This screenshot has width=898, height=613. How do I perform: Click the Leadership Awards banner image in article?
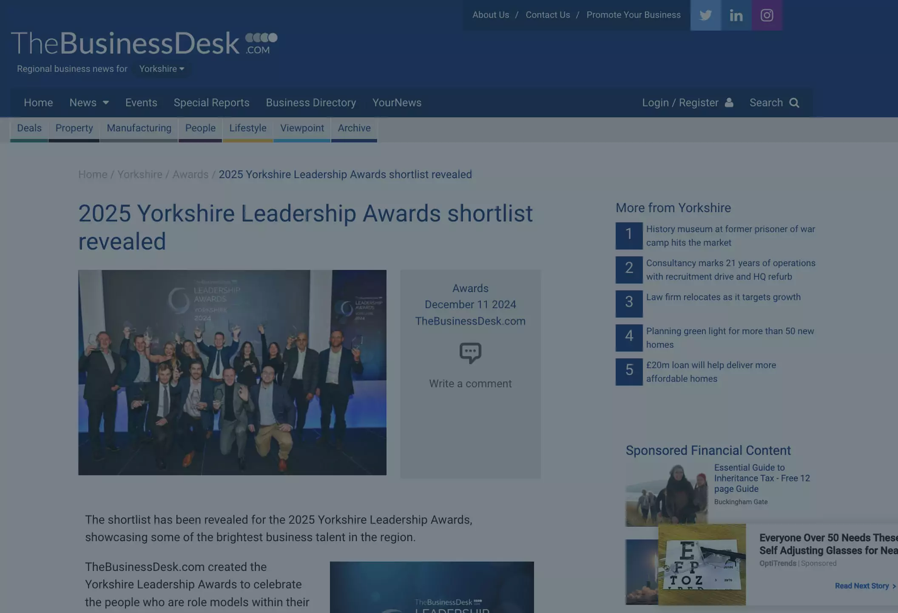click(x=432, y=587)
